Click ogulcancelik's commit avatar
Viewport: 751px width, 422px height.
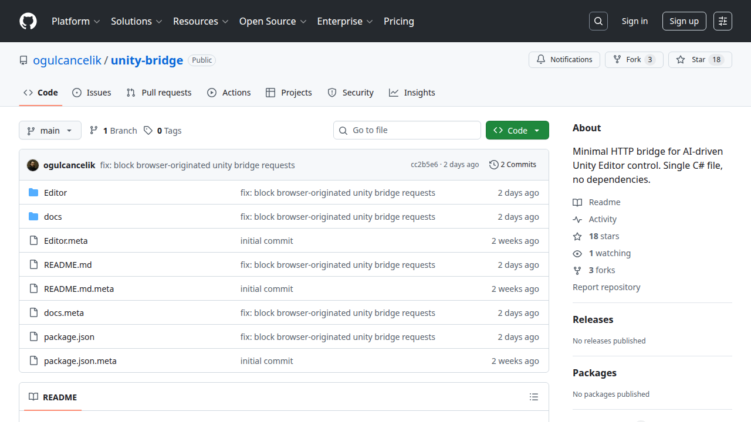click(33, 165)
